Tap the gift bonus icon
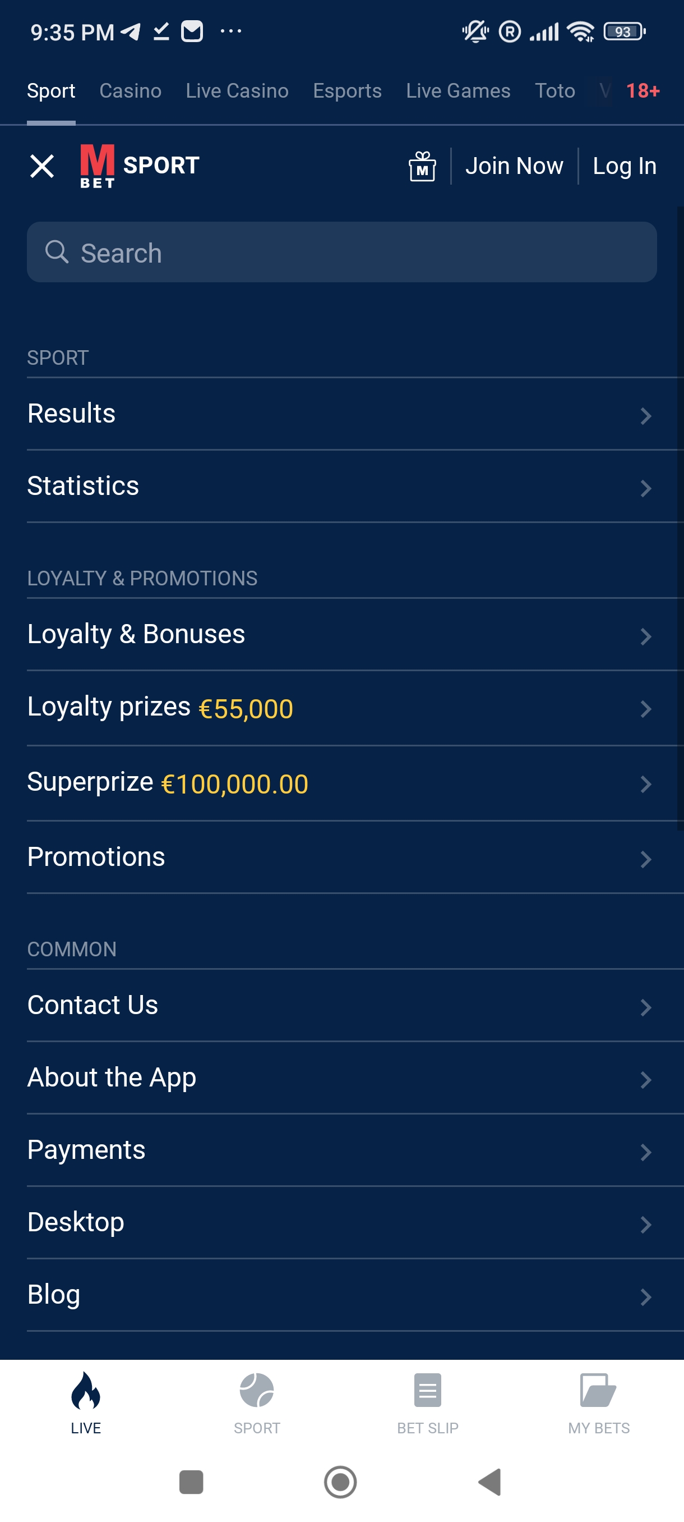The width and height of the screenshot is (684, 1522). (422, 166)
